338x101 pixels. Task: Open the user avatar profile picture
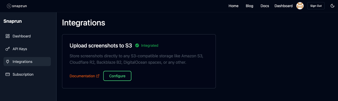[x=300, y=6]
